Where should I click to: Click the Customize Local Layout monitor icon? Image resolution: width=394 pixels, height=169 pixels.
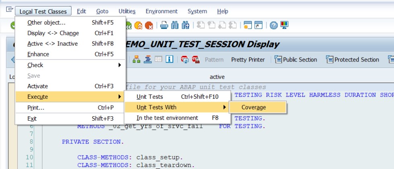point(284,25)
